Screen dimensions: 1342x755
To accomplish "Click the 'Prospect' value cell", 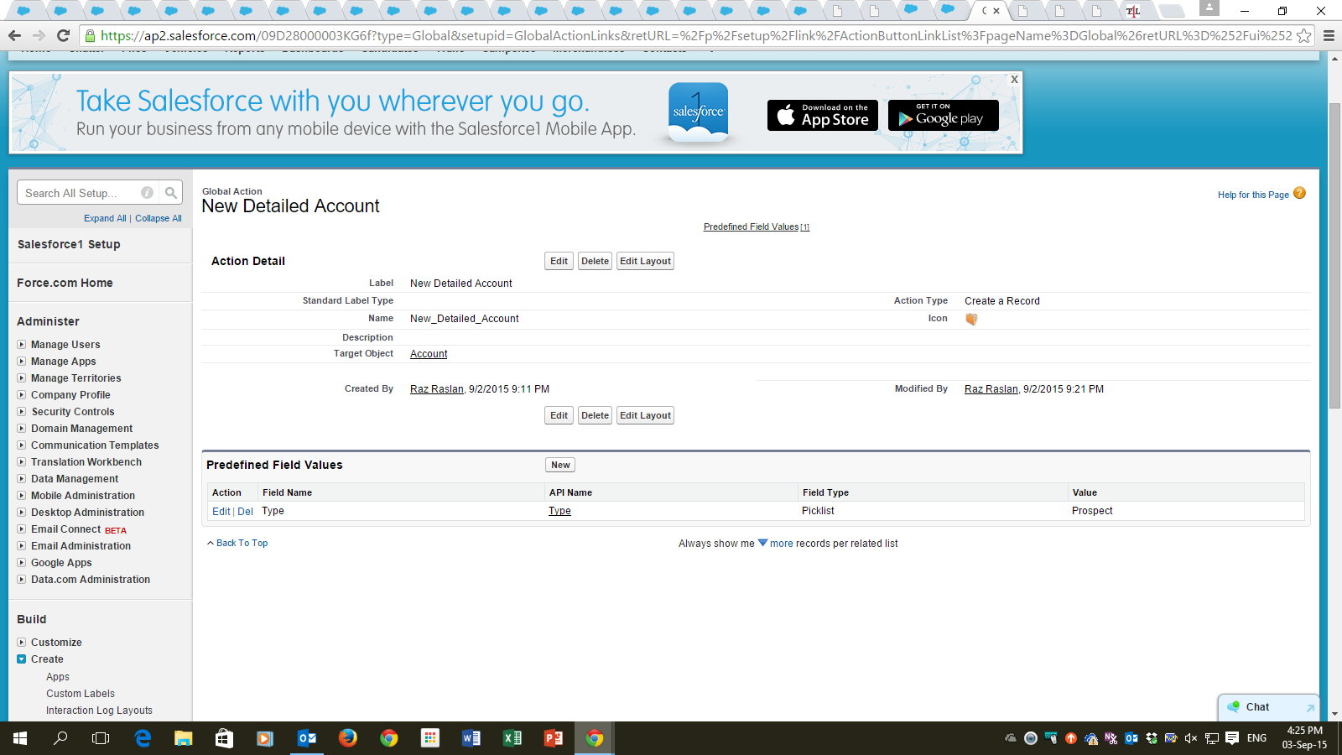I will 1092,511.
